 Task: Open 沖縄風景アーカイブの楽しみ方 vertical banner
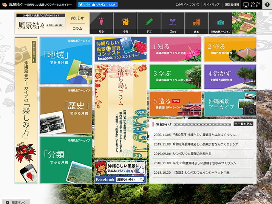tap(26, 110)
